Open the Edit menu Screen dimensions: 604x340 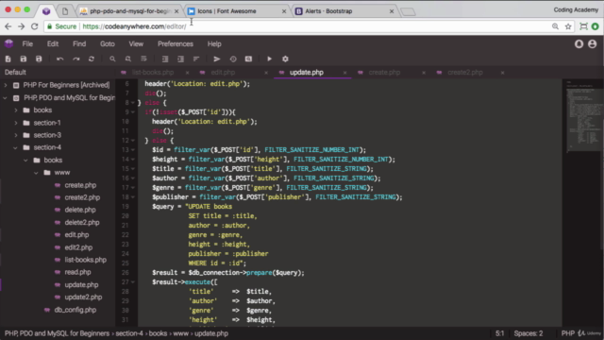pos(53,44)
